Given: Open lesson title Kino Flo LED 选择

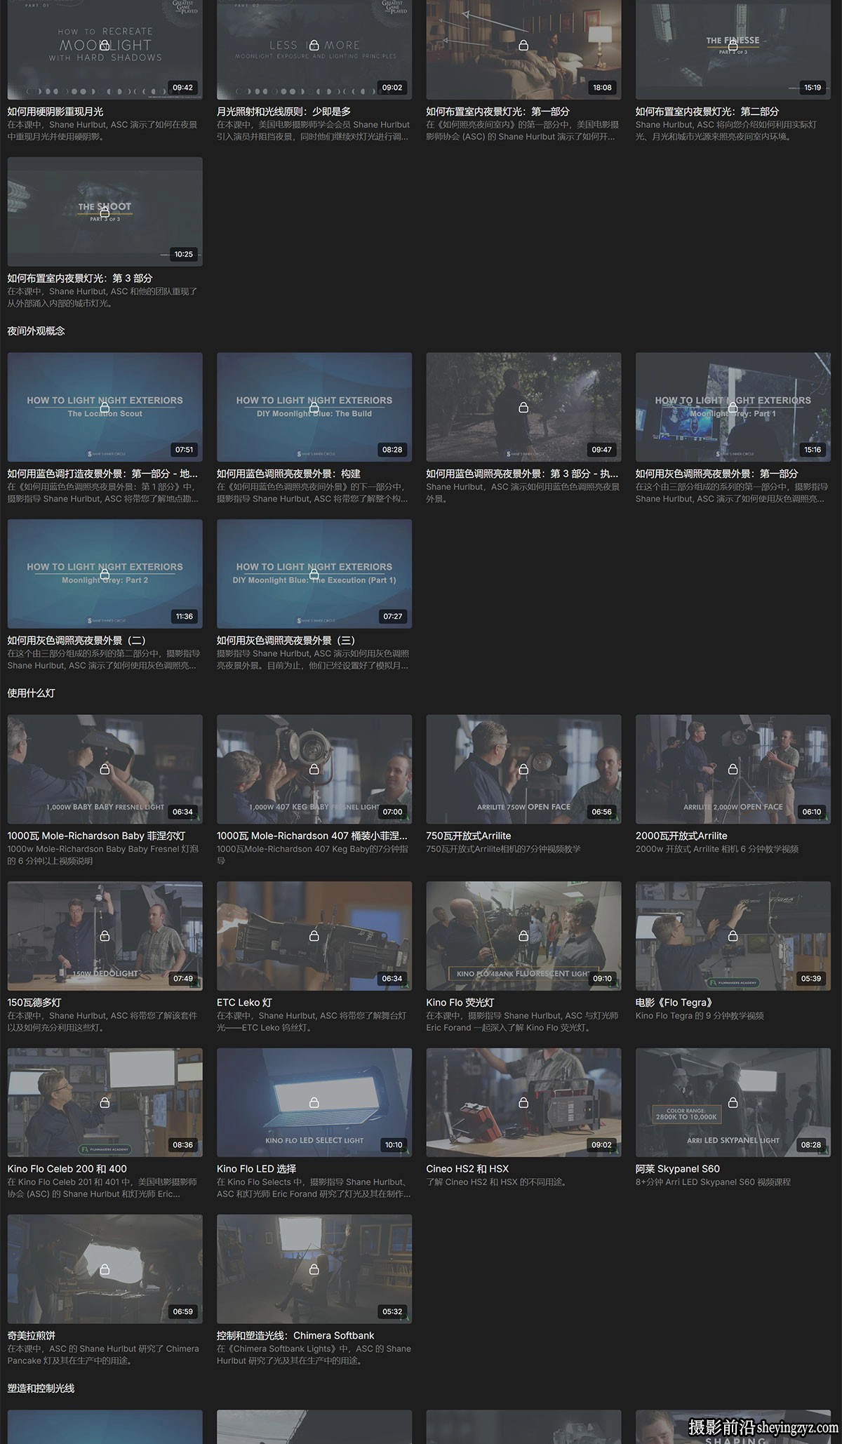Looking at the screenshot, I should click(x=256, y=1169).
